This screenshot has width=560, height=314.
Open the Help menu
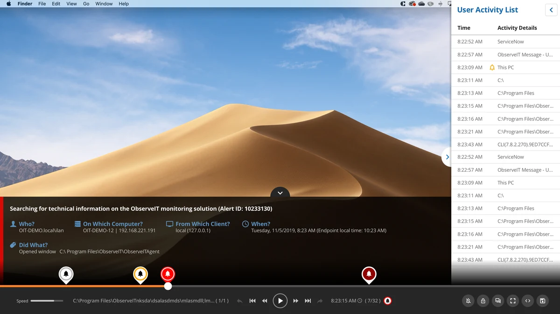pos(124,4)
